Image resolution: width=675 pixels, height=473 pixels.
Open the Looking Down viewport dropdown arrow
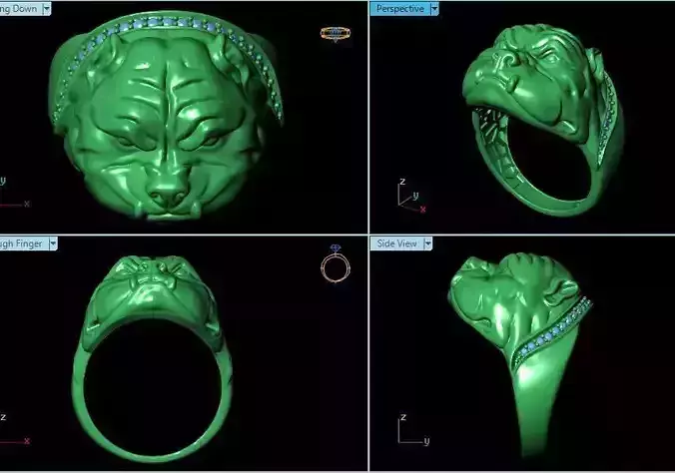(47, 9)
